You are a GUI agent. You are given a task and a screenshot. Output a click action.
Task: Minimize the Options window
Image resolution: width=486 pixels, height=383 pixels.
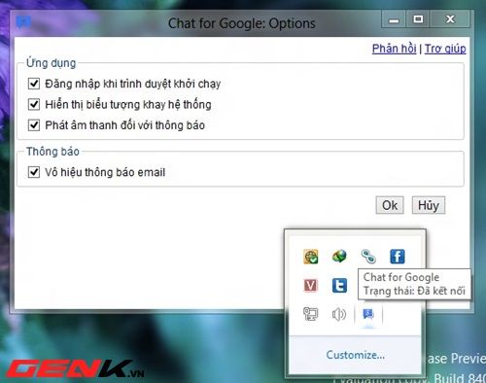(x=394, y=19)
